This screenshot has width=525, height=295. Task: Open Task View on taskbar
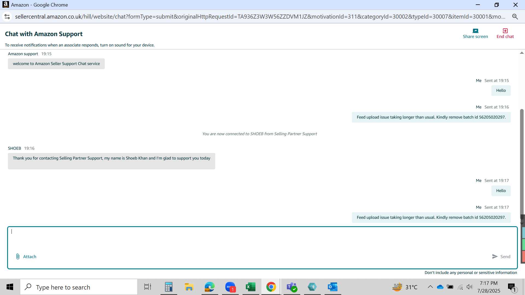click(148, 287)
